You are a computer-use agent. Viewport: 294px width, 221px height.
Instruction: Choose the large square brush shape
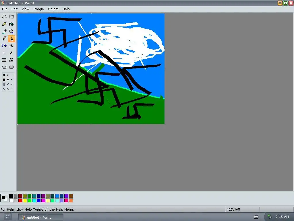[x=4, y=80]
